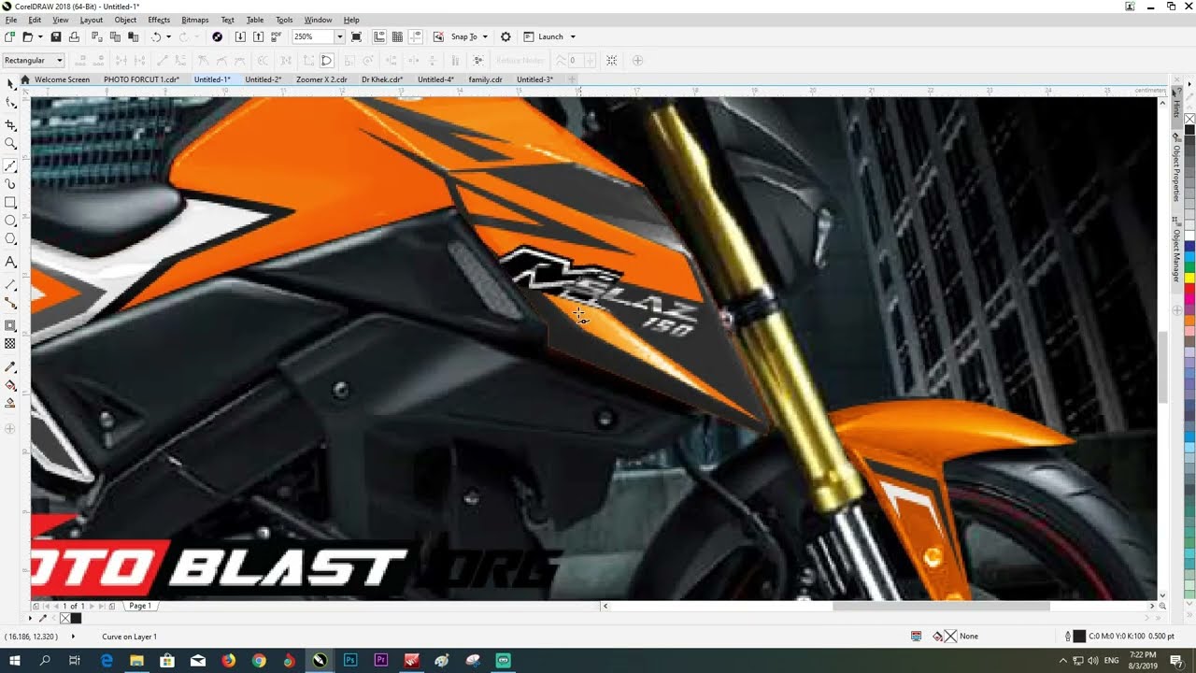Select the Zoom magnifier tool
This screenshot has width=1196, height=673.
(10, 144)
